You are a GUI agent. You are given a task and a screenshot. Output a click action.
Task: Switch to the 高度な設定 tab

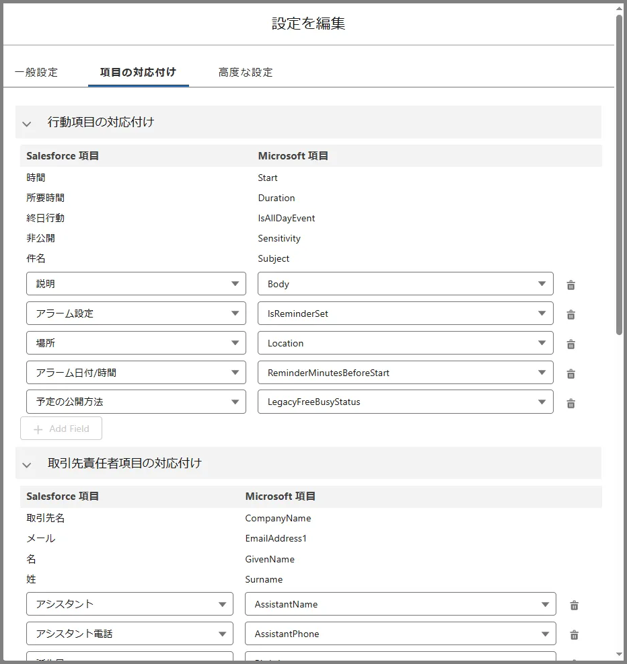(x=246, y=73)
